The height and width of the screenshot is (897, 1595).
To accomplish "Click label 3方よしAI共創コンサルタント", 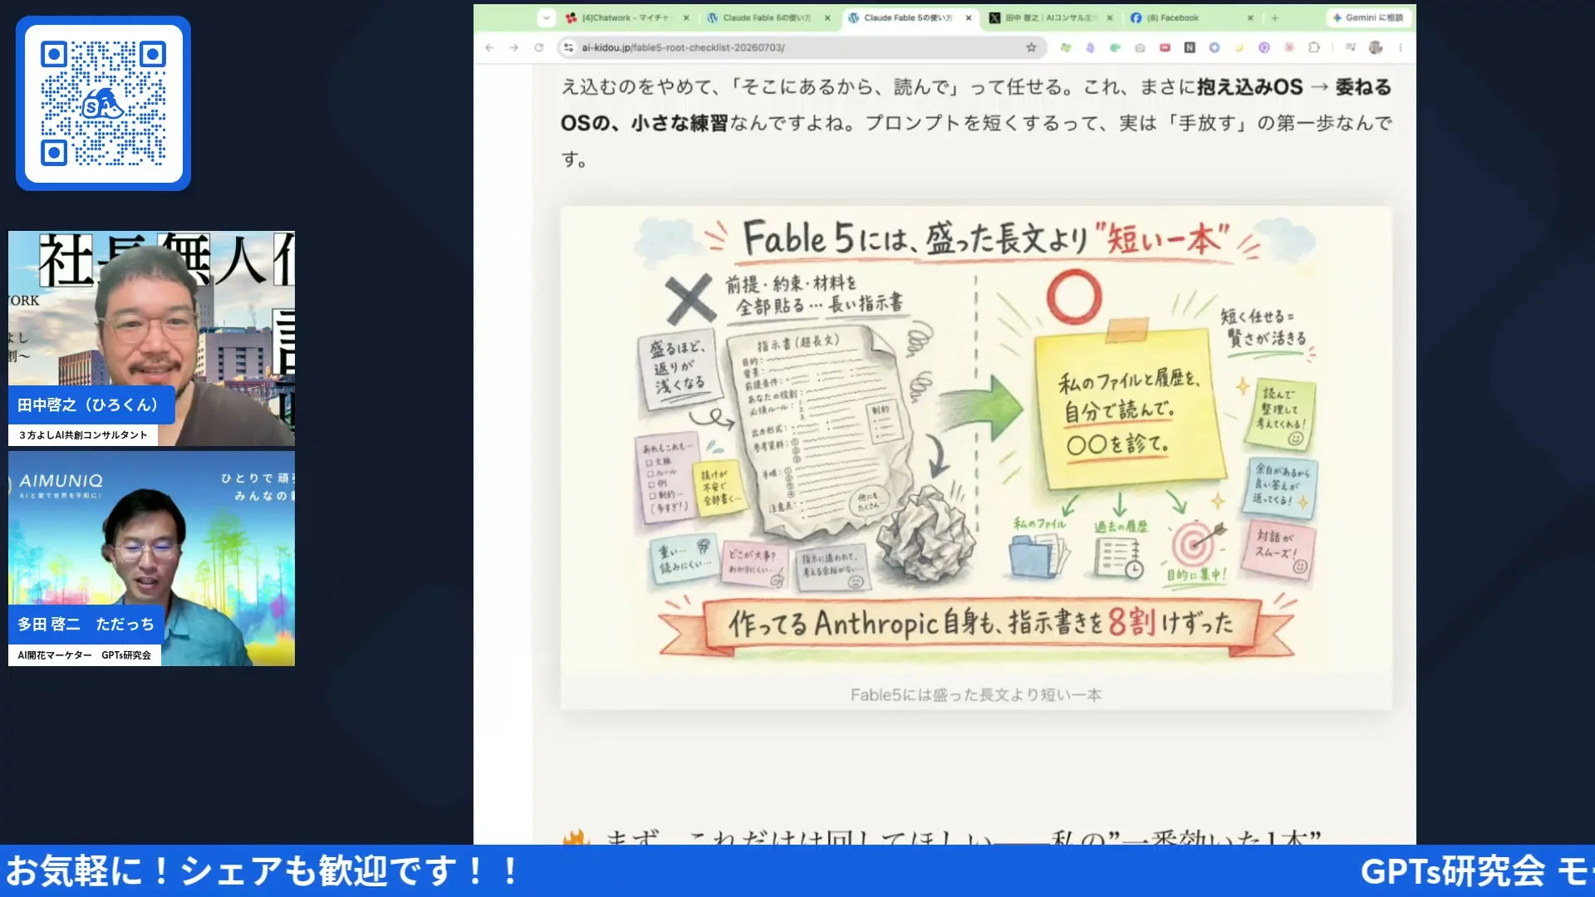I will click(83, 435).
